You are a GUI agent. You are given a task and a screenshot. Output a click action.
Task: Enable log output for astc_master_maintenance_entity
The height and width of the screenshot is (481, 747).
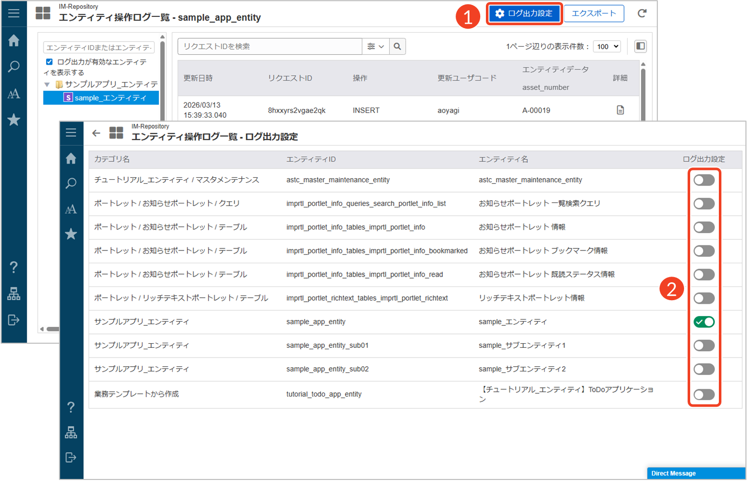point(704,180)
